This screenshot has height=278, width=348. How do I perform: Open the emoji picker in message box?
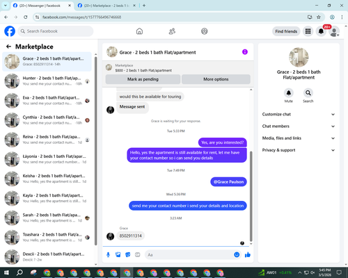point(237,255)
